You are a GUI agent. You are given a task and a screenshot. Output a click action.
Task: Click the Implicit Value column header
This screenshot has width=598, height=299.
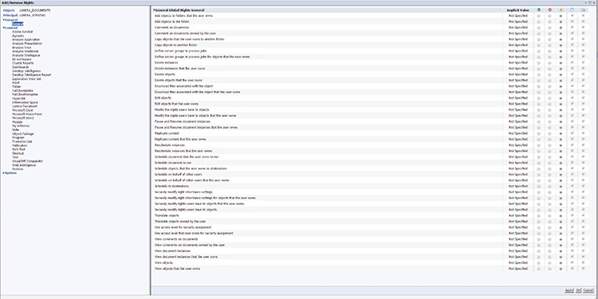pos(518,10)
